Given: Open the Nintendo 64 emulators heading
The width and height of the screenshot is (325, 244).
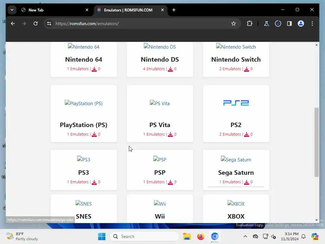Looking at the screenshot, I should (x=84, y=59).
